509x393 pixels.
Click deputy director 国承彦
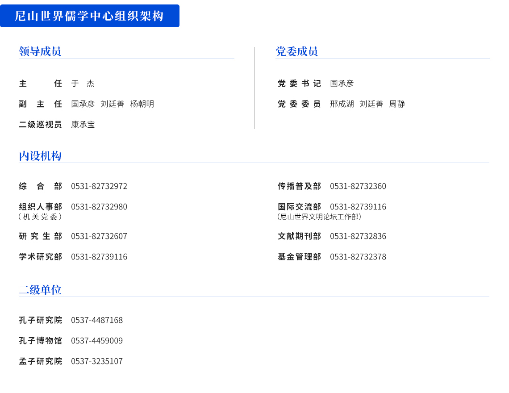pyautogui.click(x=83, y=104)
